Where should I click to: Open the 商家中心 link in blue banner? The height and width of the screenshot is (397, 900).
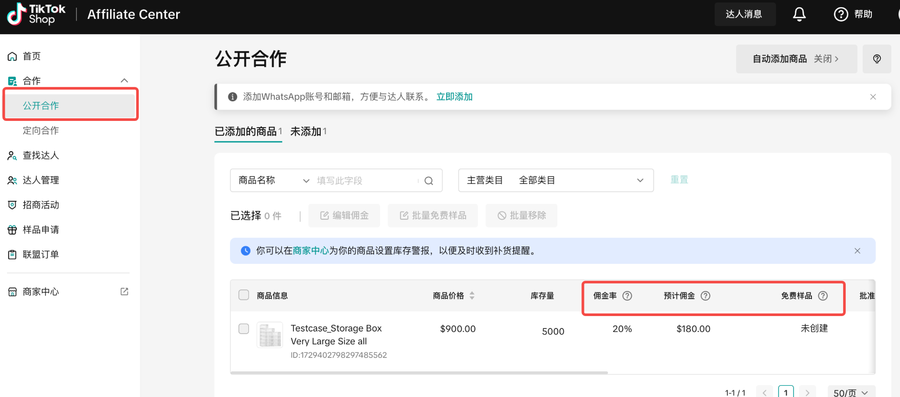(x=310, y=251)
